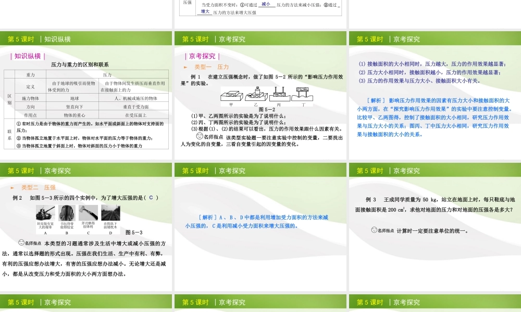Click the smiley icon in 例 1 slide
Image resolution: width=521 pixels, height=312 pixels.
200,136
